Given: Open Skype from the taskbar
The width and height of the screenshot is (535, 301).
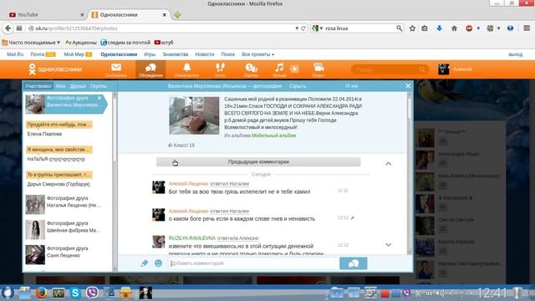Looking at the screenshot, I should click(75, 293).
